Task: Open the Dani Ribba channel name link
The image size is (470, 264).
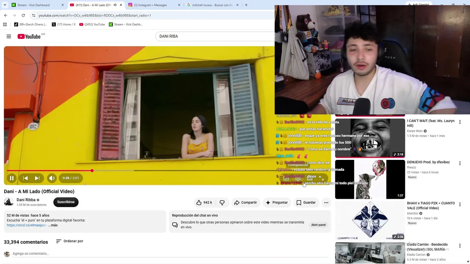Action: point(26,200)
